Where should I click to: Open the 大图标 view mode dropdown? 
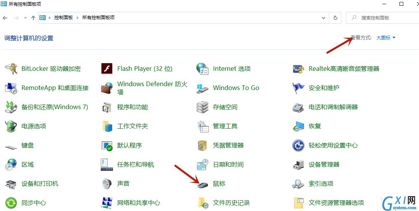pos(386,38)
